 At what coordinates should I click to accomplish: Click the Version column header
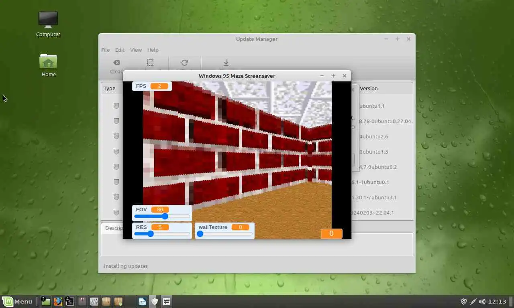(x=368, y=89)
